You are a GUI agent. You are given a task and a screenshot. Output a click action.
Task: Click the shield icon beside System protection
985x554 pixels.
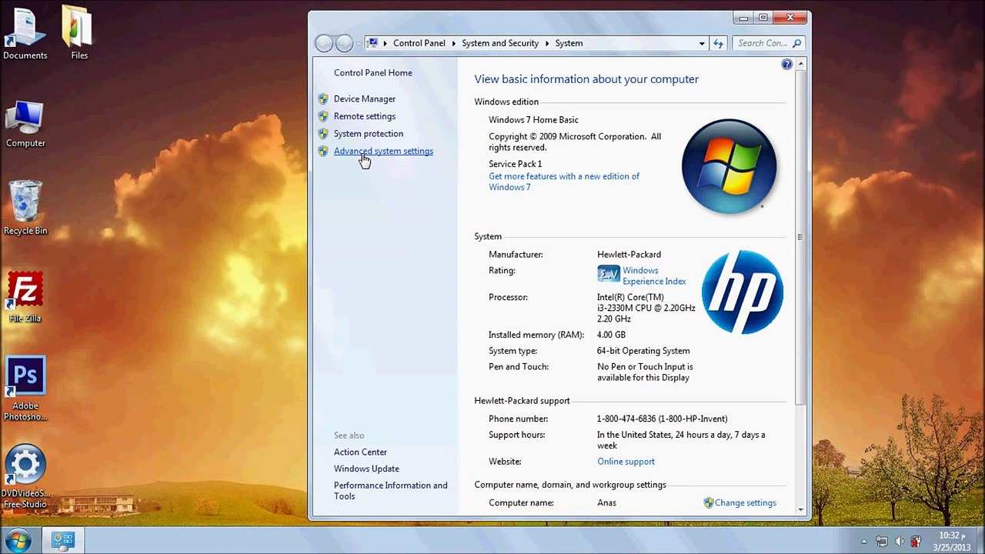click(x=323, y=134)
